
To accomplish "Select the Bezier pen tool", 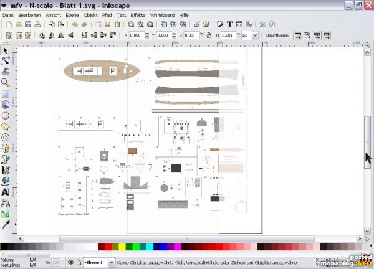I will (x=6, y=159).
